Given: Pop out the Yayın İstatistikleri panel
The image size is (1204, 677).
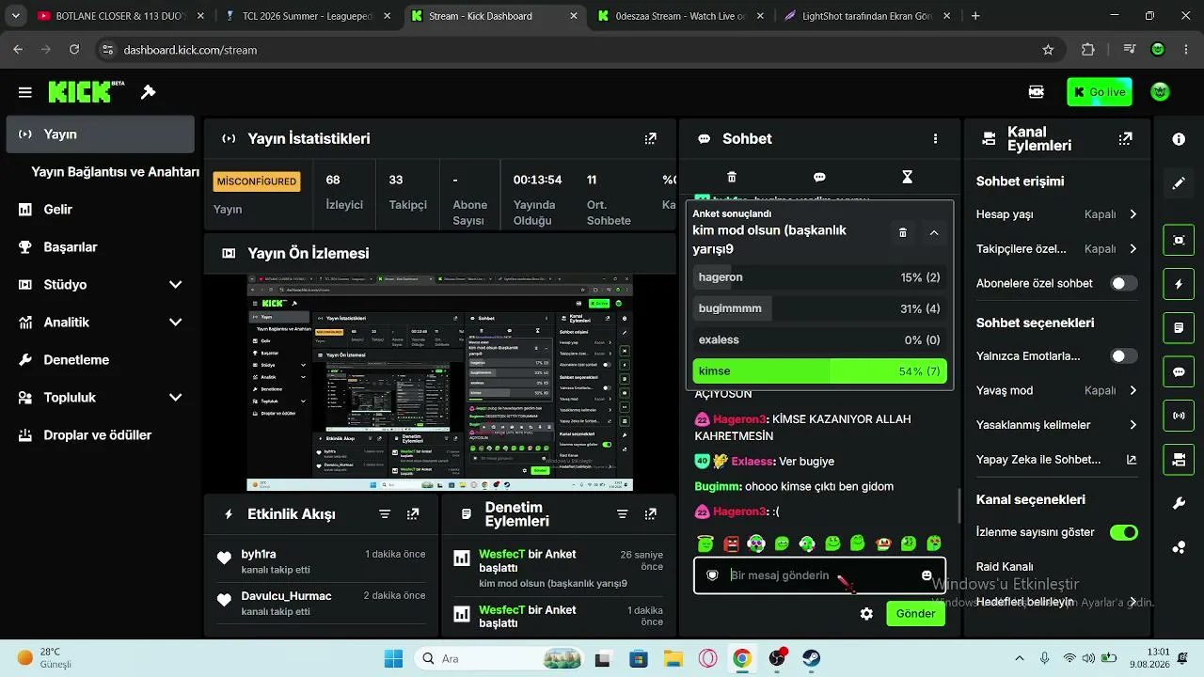Looking at the screenshot, I should pos(650,139).
